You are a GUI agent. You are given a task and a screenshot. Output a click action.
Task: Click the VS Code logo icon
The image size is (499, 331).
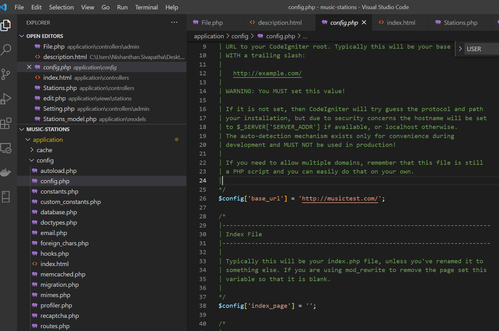click(x=3, y=7)
